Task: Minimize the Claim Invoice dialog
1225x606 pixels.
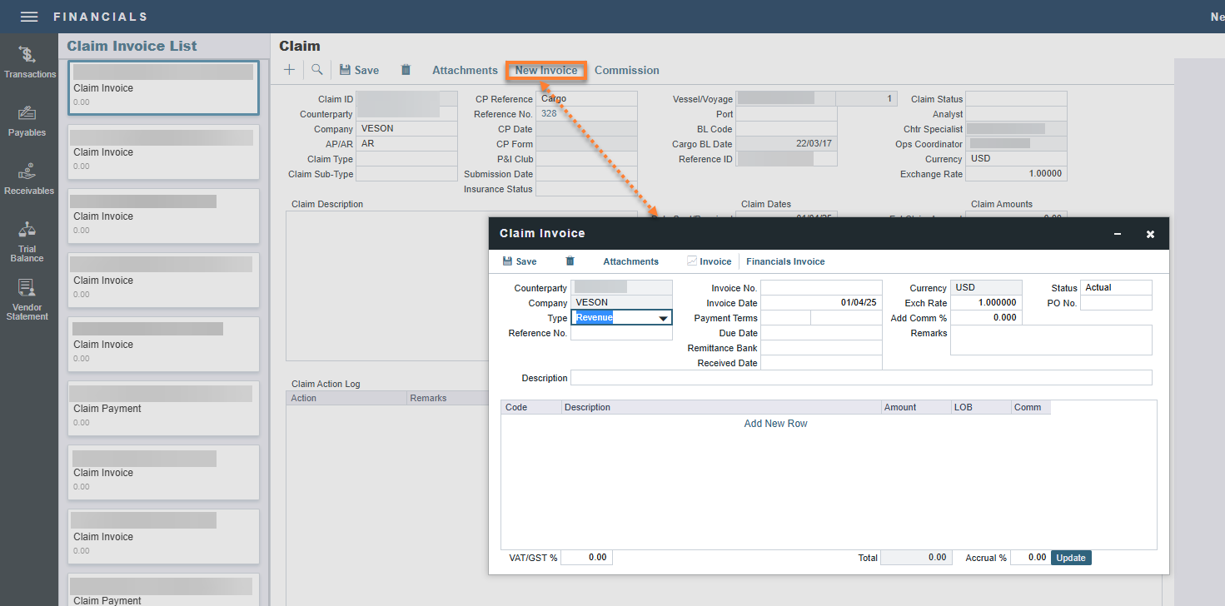Action: pyautogui.click(x=1118, y=235)
